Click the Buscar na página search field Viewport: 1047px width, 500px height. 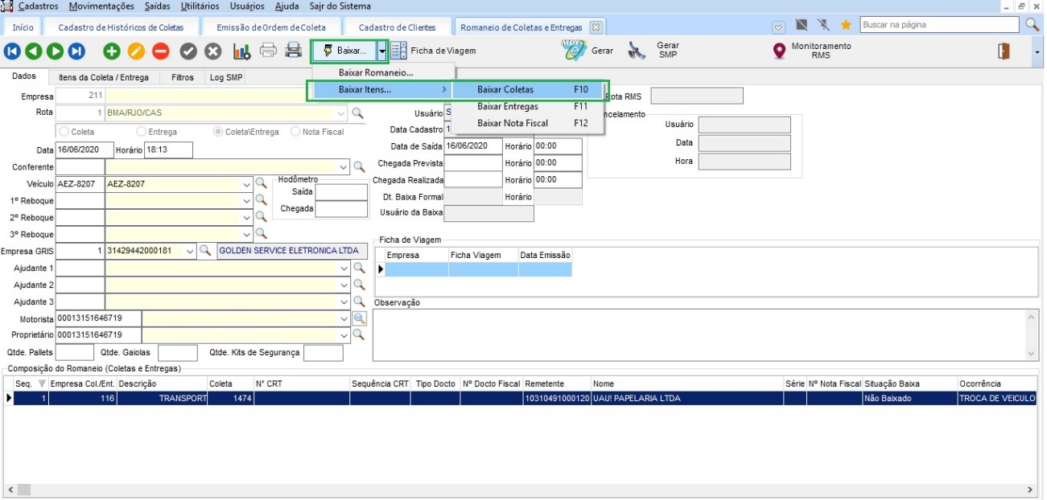coord(939,25)
